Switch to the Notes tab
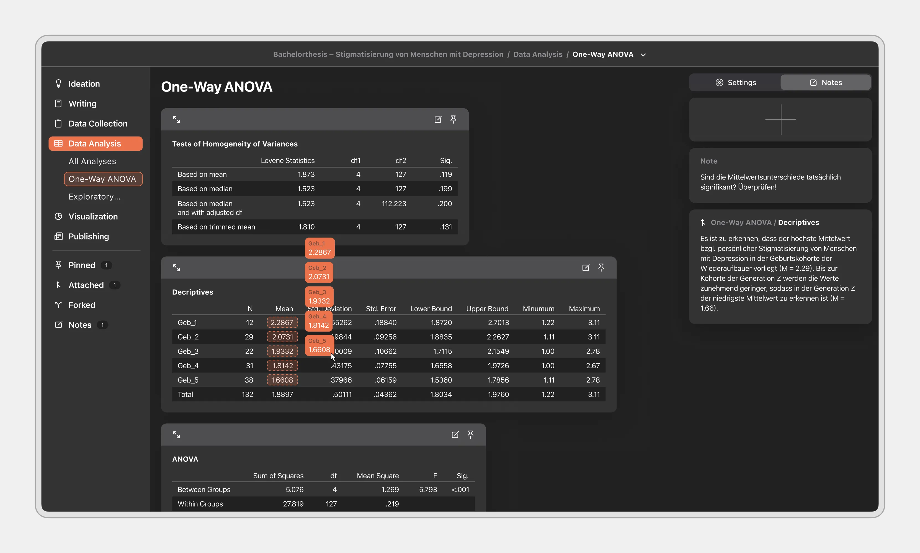The image size is (920, 553). pyautogui.click(x=826, y=82)
